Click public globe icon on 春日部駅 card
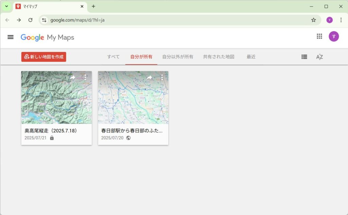The height and width of the screenshot is (215, 348). [128, 138]
